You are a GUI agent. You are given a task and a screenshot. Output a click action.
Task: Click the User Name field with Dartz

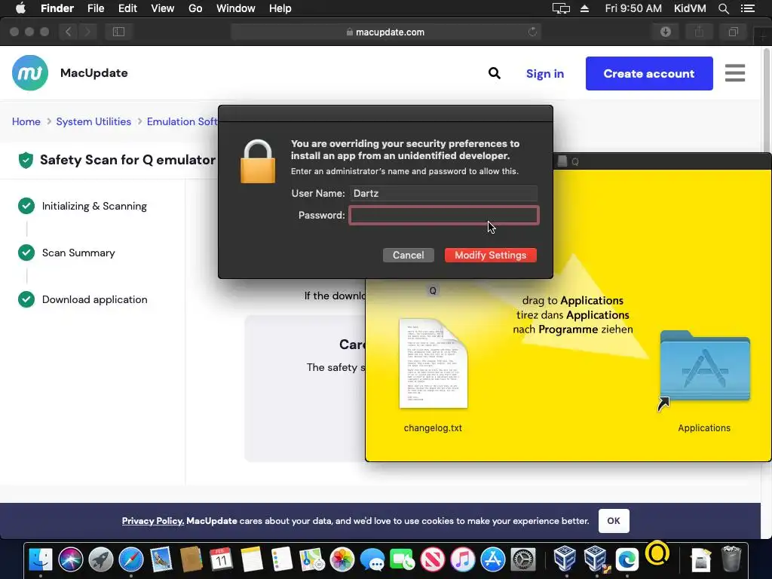(x=443, y=193)
